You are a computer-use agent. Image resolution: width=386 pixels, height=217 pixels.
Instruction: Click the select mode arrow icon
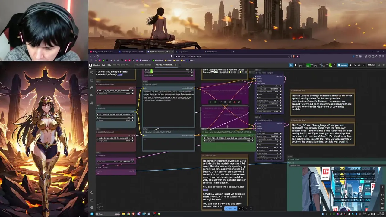[x=382, y=199]
